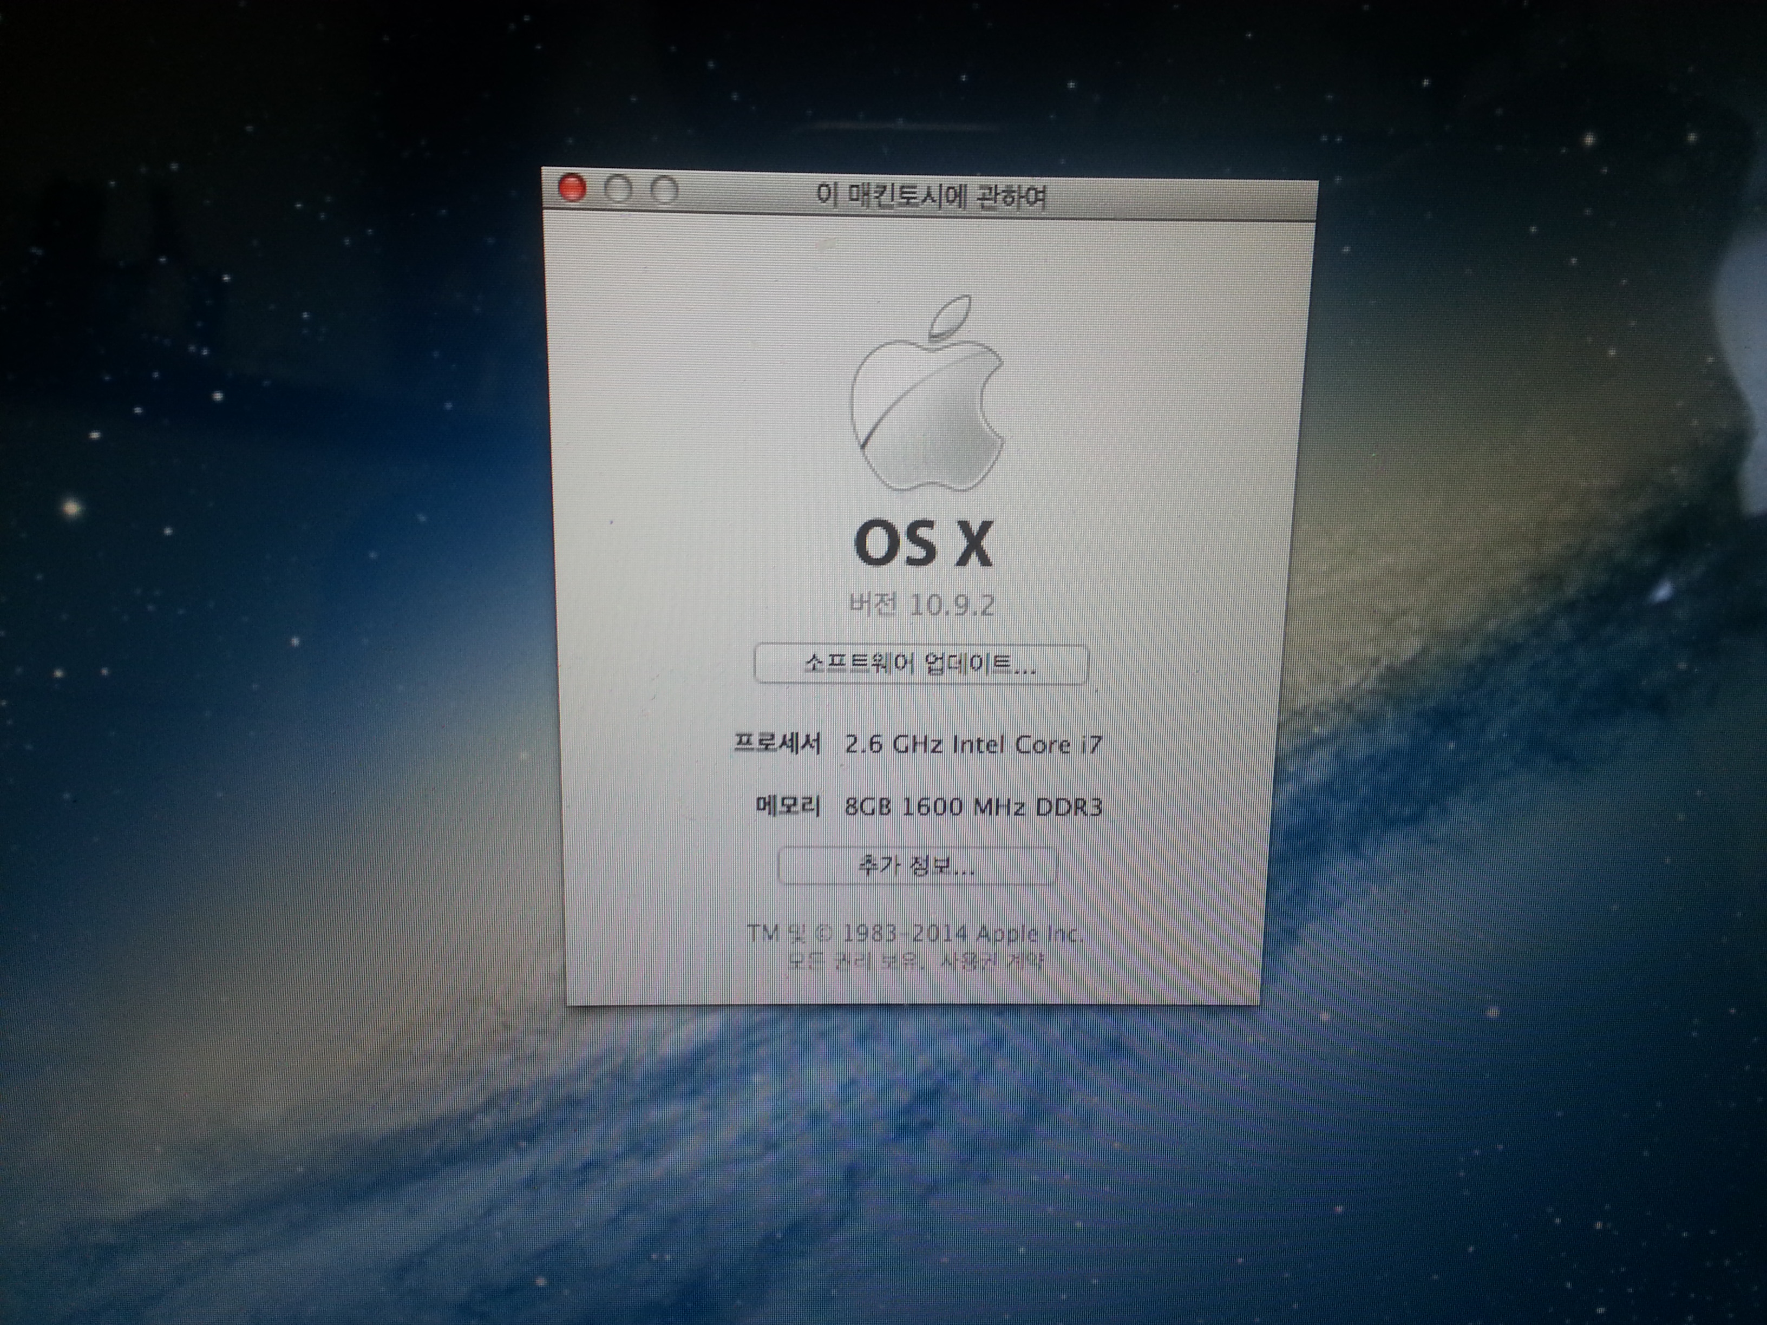The image size is (1767, 1325).
Task: Open 소프트웨어 업데이트 (Software Update)
Action: click(920, 664)
